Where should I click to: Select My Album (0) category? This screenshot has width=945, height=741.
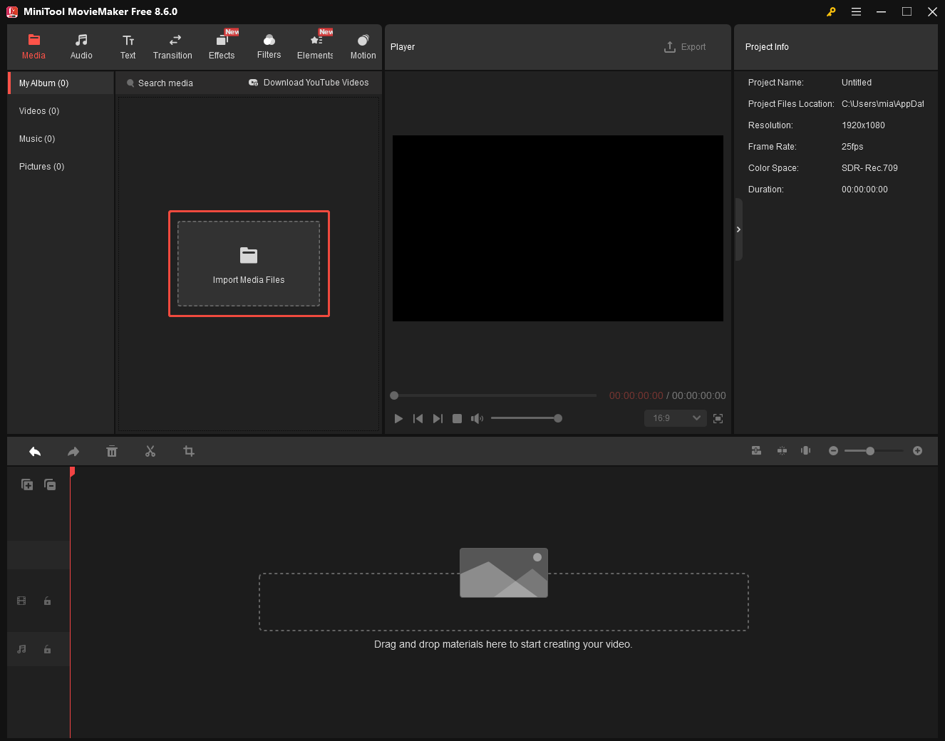point(61,83)
